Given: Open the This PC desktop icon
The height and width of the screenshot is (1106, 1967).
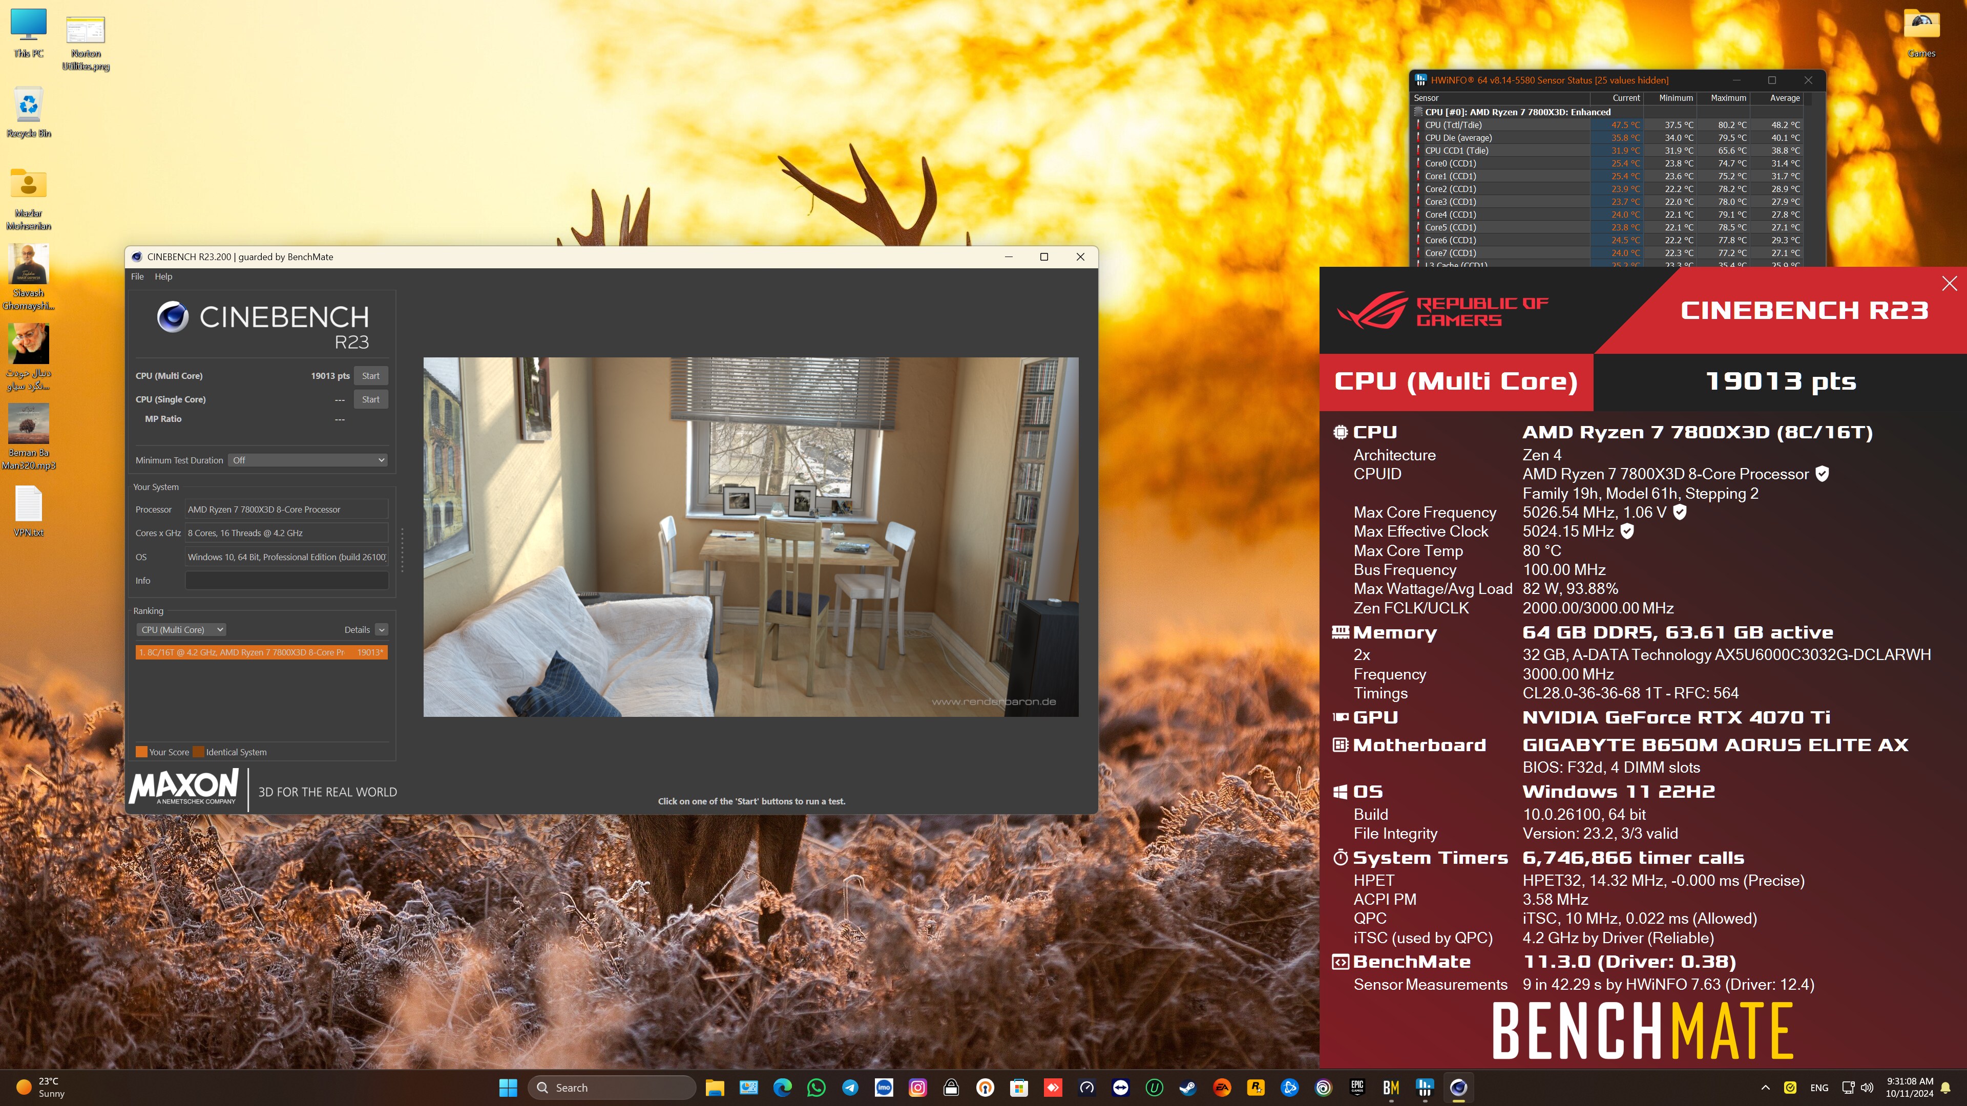Looking at the screenshot, I should [x=28, y=34].
